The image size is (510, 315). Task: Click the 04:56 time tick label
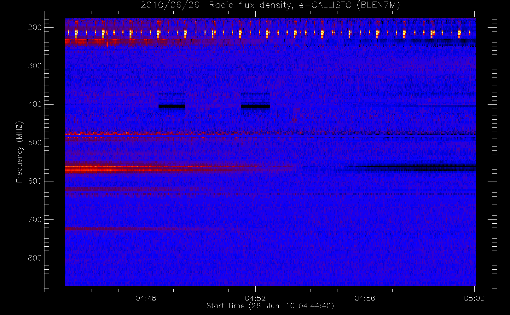(x=365, y=298)
